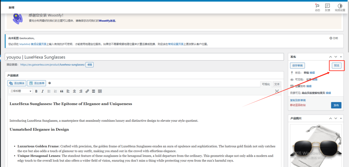This screenshot has height=167, width=349.
Task: Click the blue 发布 publish button
Action: click(336, 105)
